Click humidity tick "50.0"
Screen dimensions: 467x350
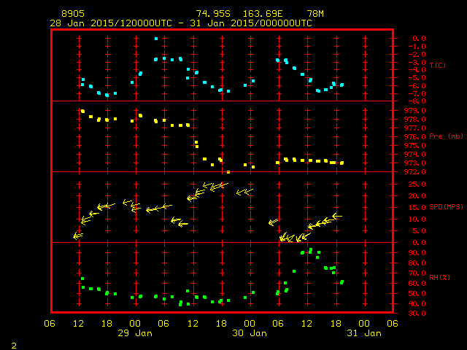(x=417, y=294)
